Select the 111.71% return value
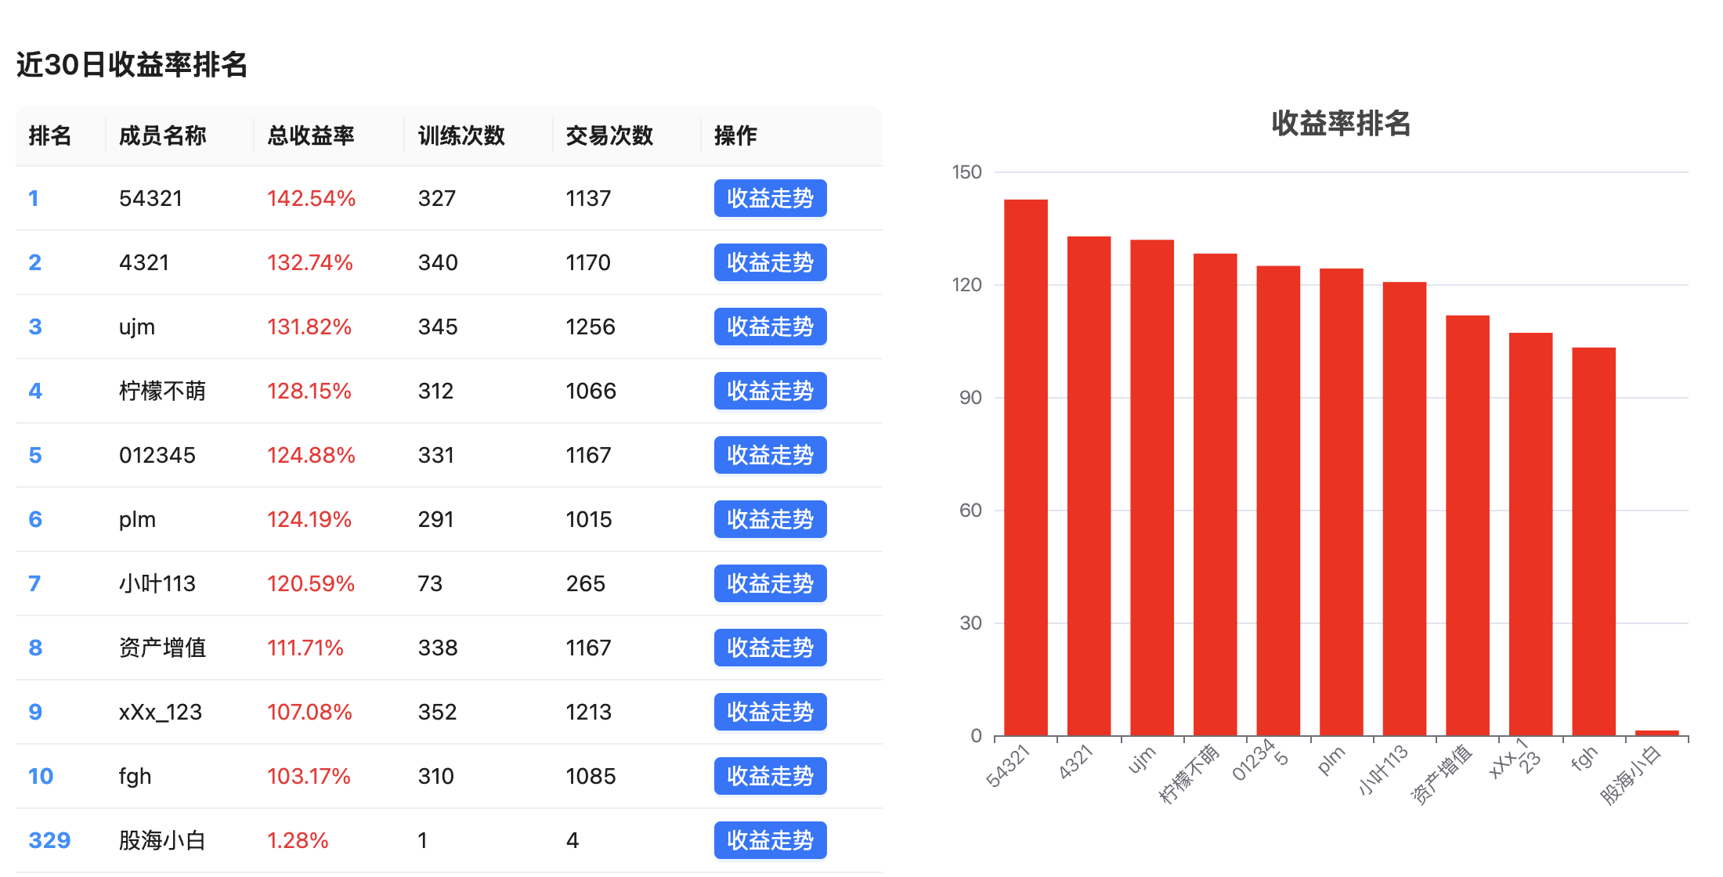This screenshot has height=877, width=1723. coord(305,648)
